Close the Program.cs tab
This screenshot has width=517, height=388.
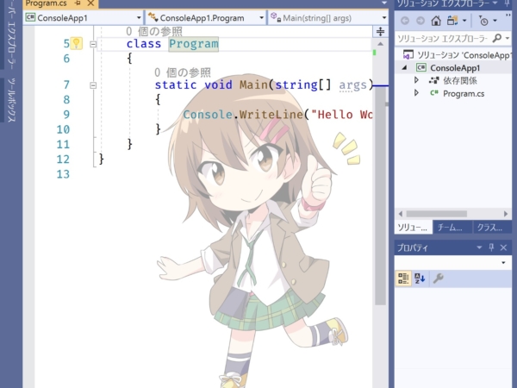(90, 3)
